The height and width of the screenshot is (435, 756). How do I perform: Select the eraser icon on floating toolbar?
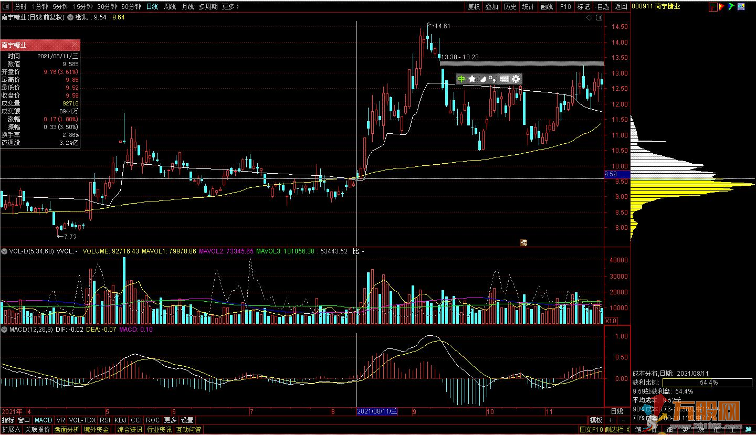[482, 79]
